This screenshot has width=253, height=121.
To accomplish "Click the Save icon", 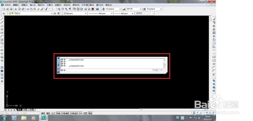I will [x=11, y=9].
